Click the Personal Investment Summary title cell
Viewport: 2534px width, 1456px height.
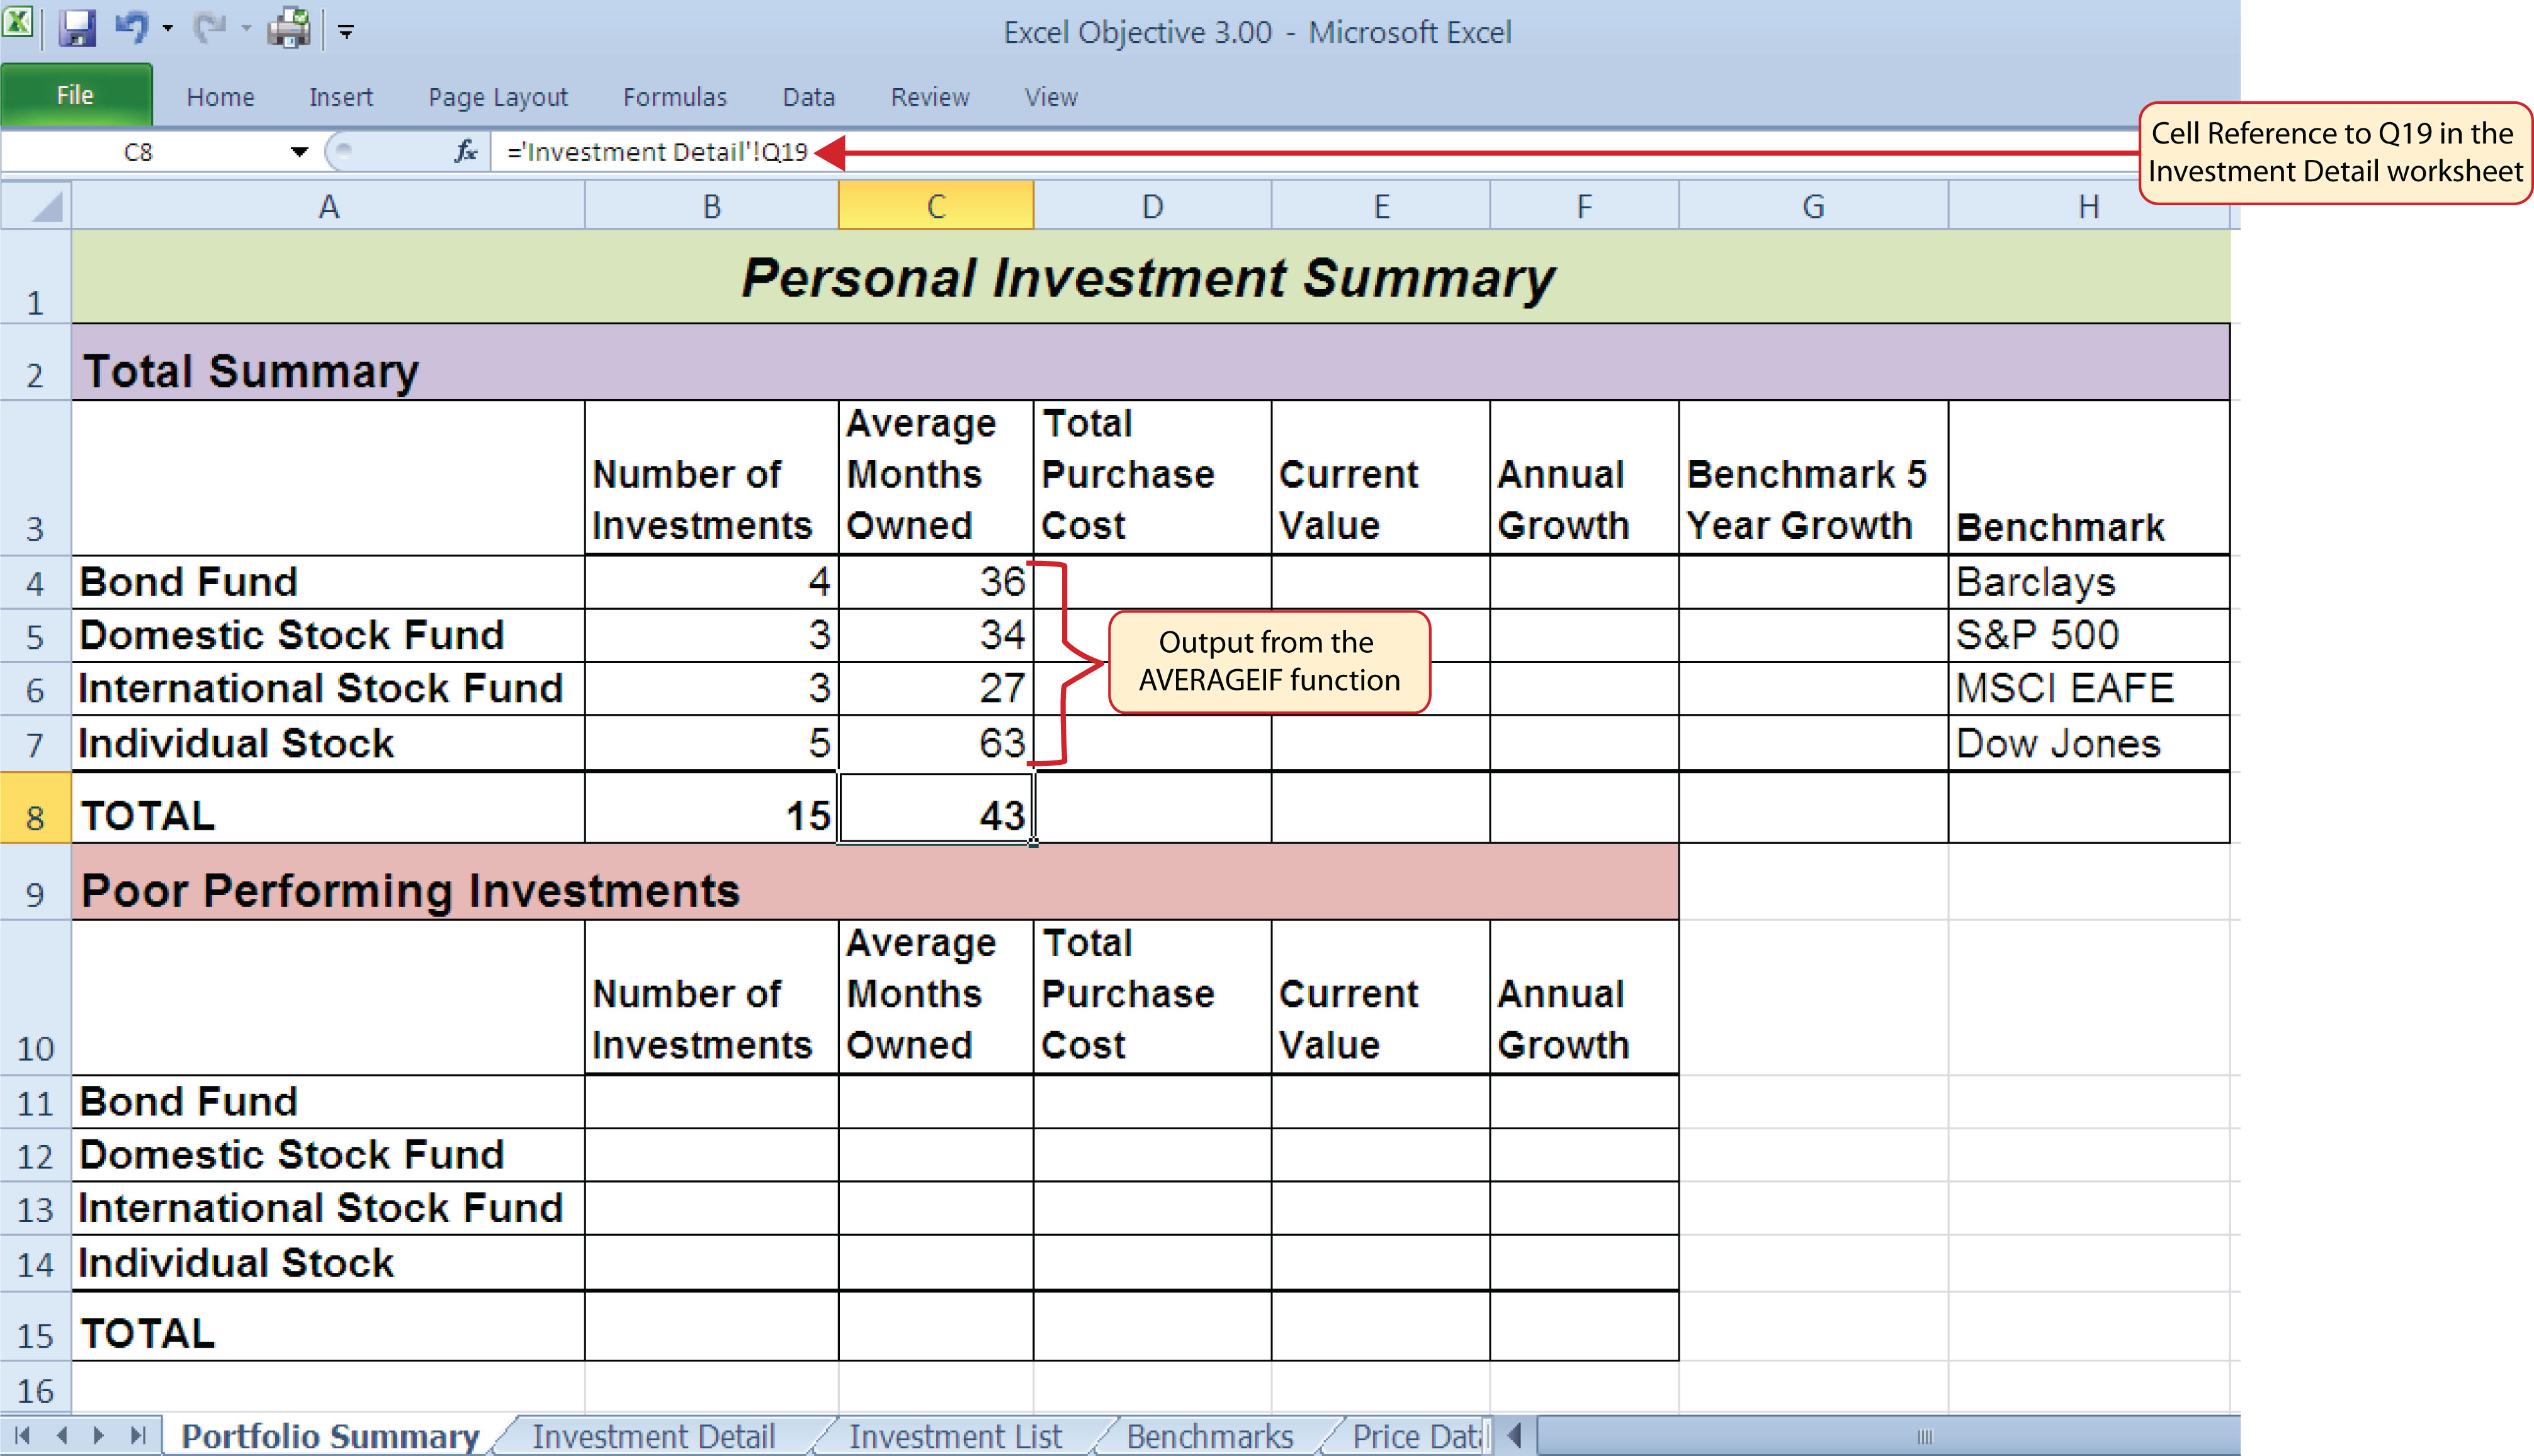click(x=1150, y=277)
